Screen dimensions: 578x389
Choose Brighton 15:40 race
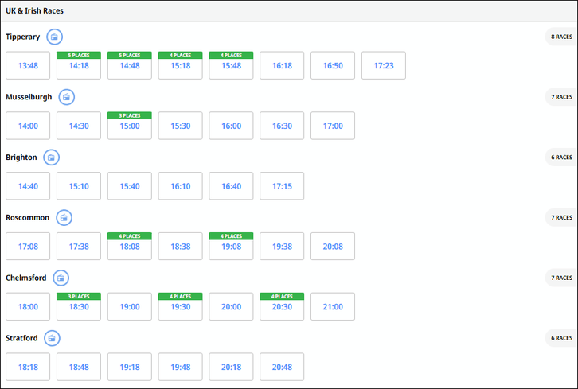point(130,186)
